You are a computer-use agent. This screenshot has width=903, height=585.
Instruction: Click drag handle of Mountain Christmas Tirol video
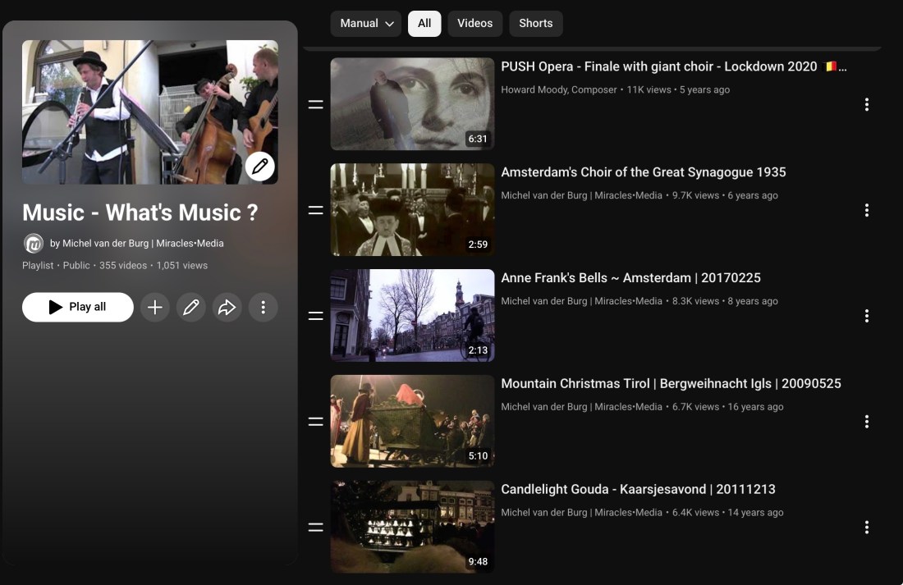pyautogui.click(x=315, y=422)
